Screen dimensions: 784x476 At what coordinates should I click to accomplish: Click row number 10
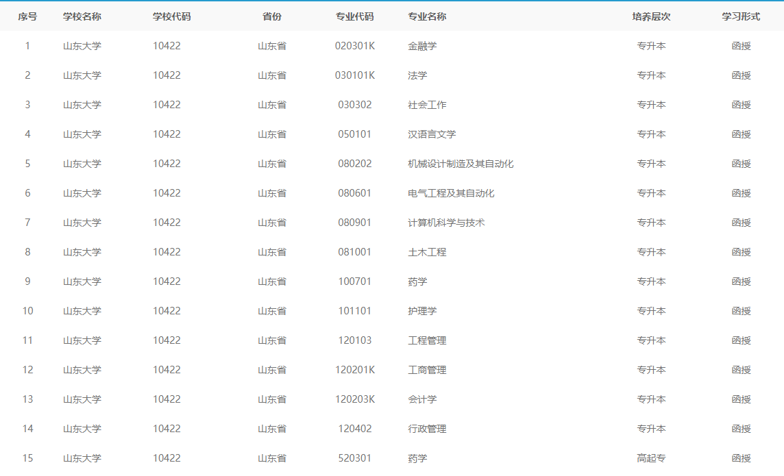27,311
